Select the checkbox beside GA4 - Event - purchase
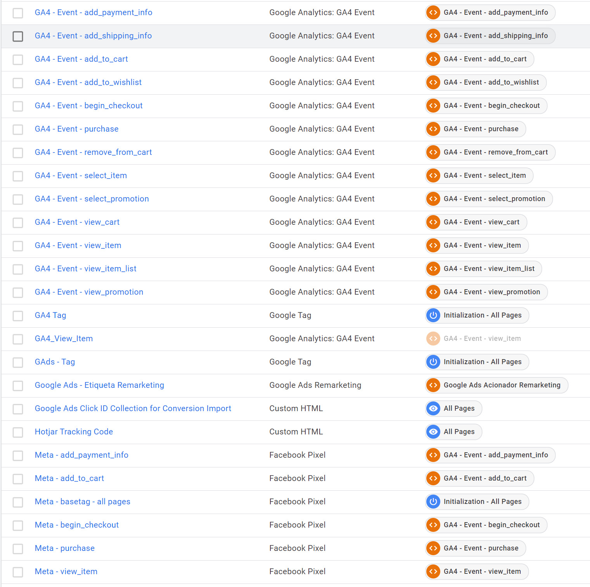The width and height of the screenshot is (590, 587). (x=18, y=129)
